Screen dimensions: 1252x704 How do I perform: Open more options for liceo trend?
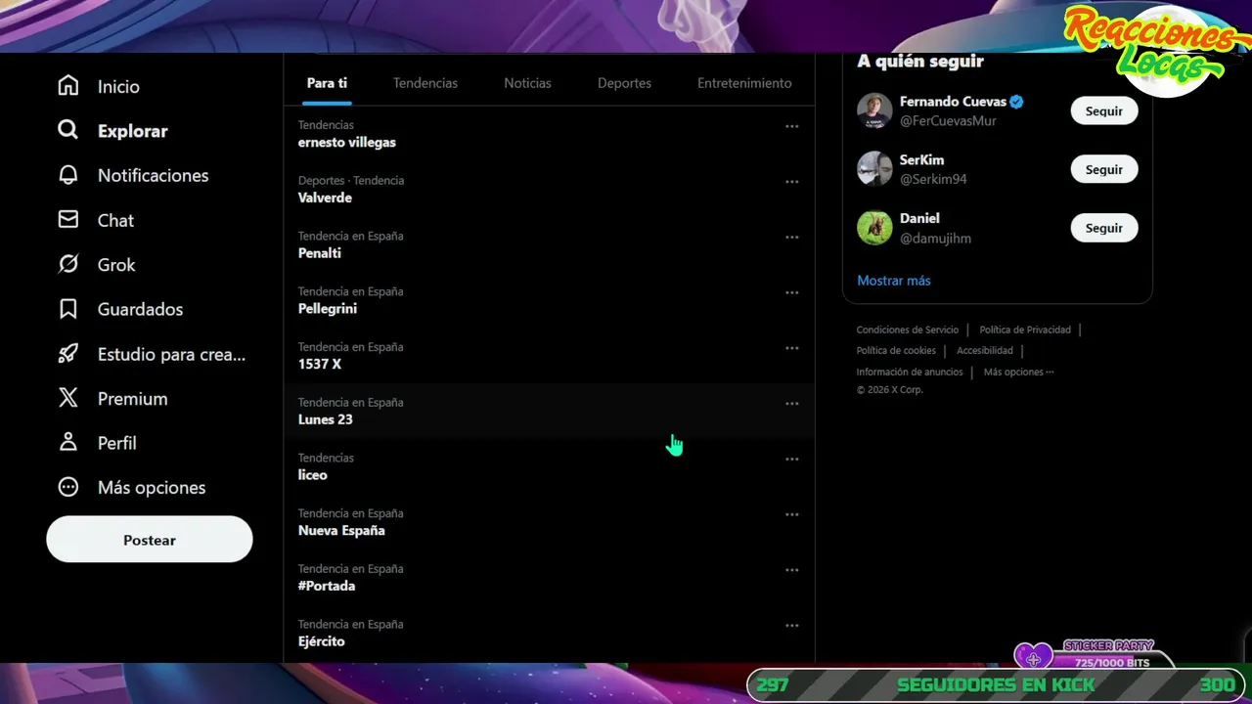click(791, 459)
